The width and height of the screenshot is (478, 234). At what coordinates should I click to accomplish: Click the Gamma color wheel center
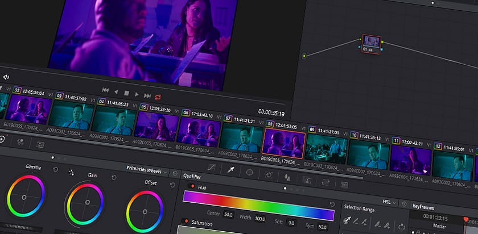(x=24, y=198)
